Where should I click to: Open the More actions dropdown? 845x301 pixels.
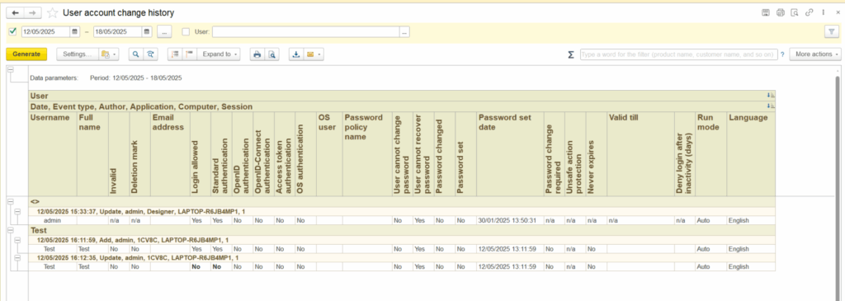pos(815,54)
